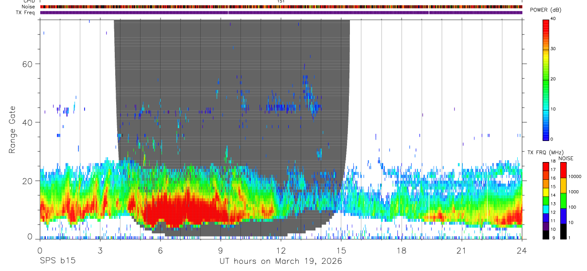Click the UT hours on March 19, 2026 title

(x=281, y=261)
